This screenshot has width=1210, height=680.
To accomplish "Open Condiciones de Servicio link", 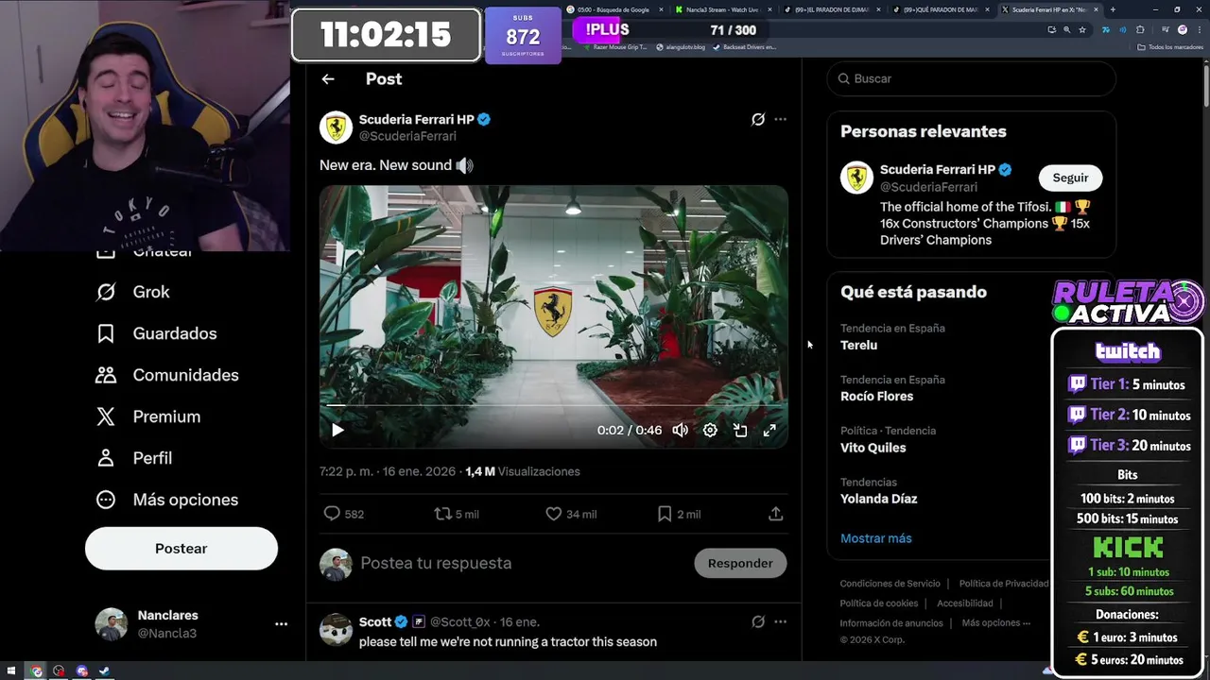I will tap(890, 584).
